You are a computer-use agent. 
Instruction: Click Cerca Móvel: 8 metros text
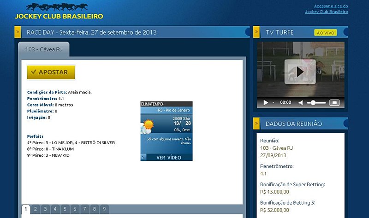point(50,105)
